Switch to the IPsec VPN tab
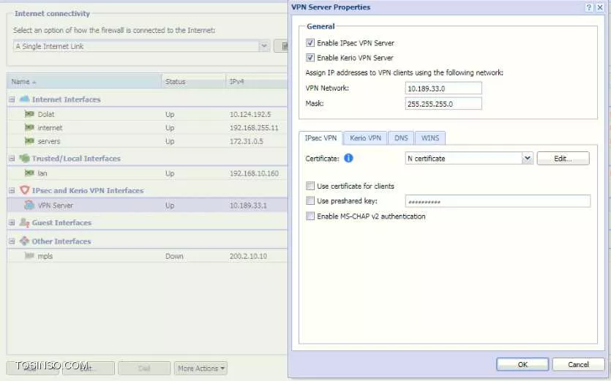 point(321,138)
